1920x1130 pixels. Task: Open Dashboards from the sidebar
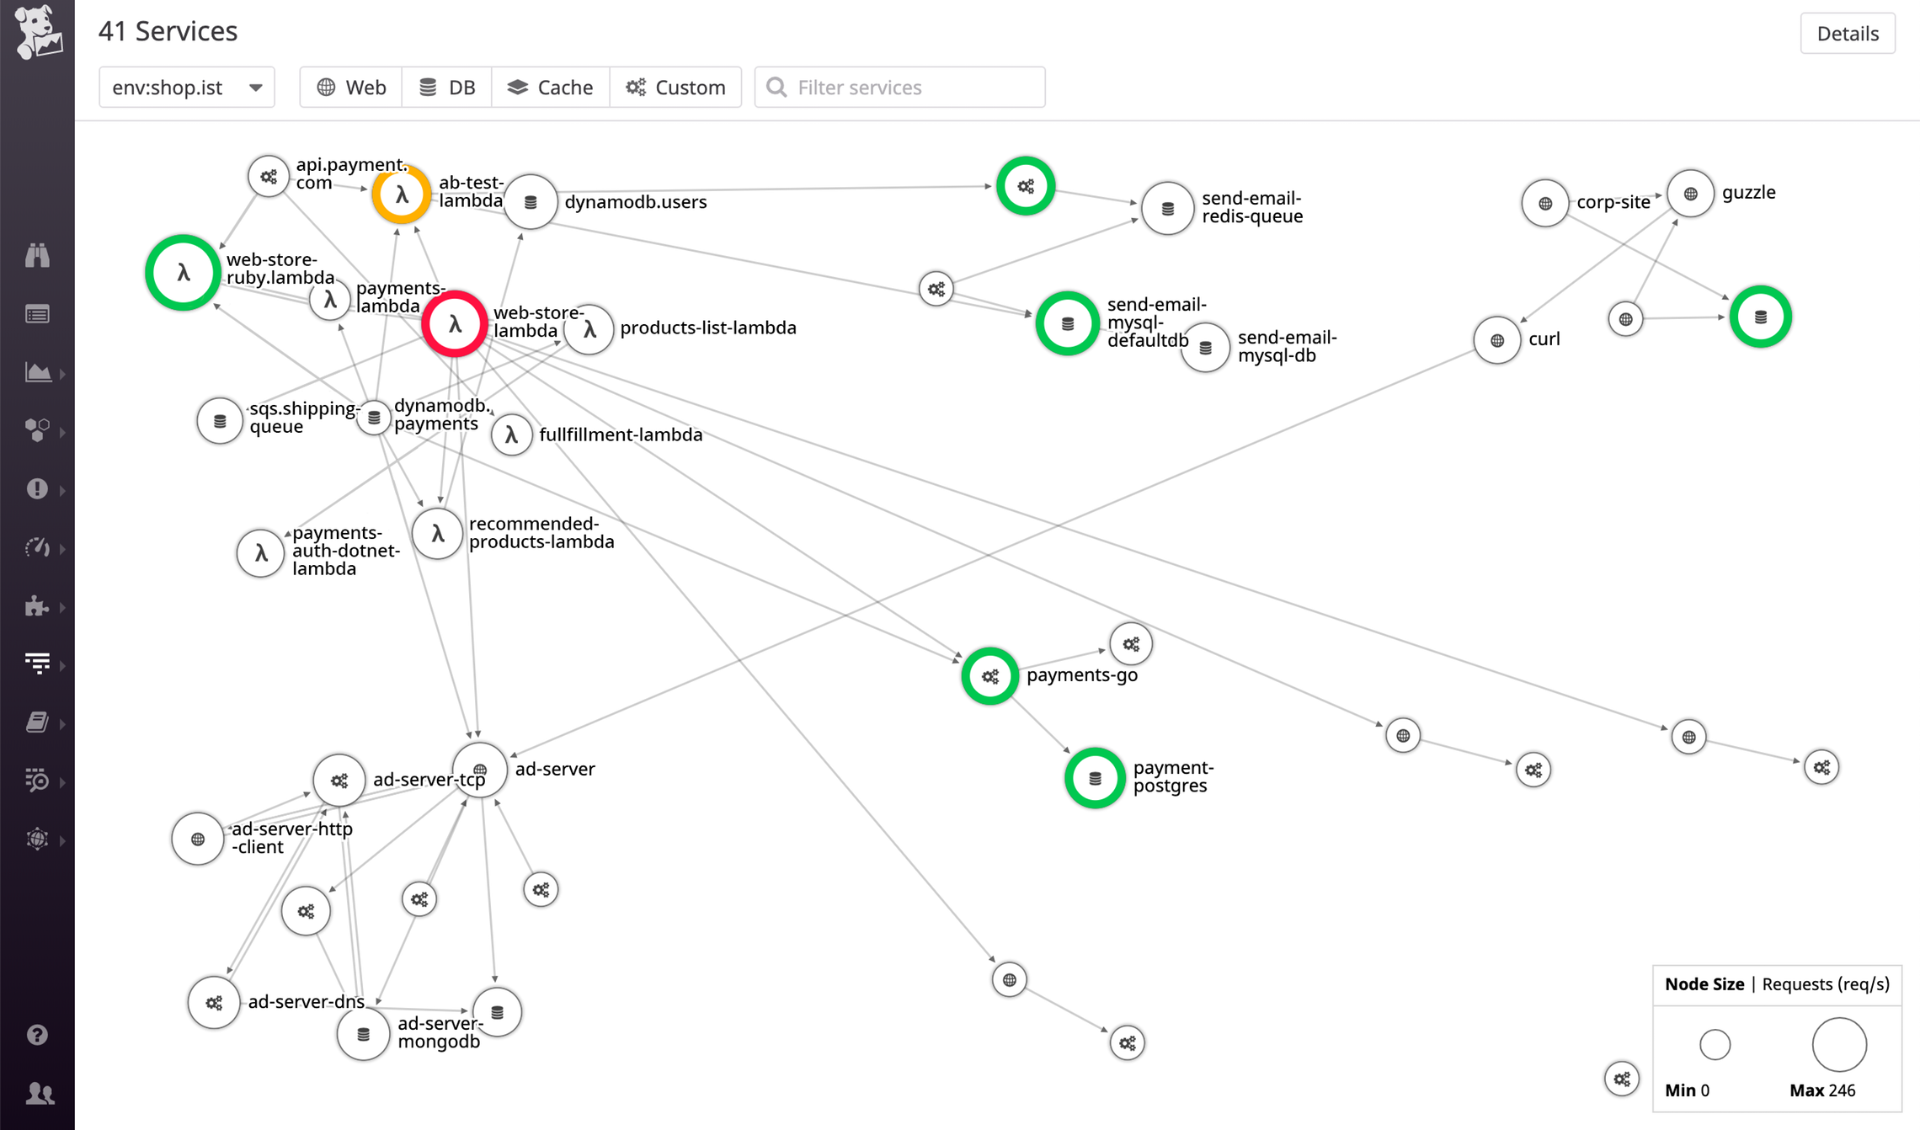coord(38,372)
